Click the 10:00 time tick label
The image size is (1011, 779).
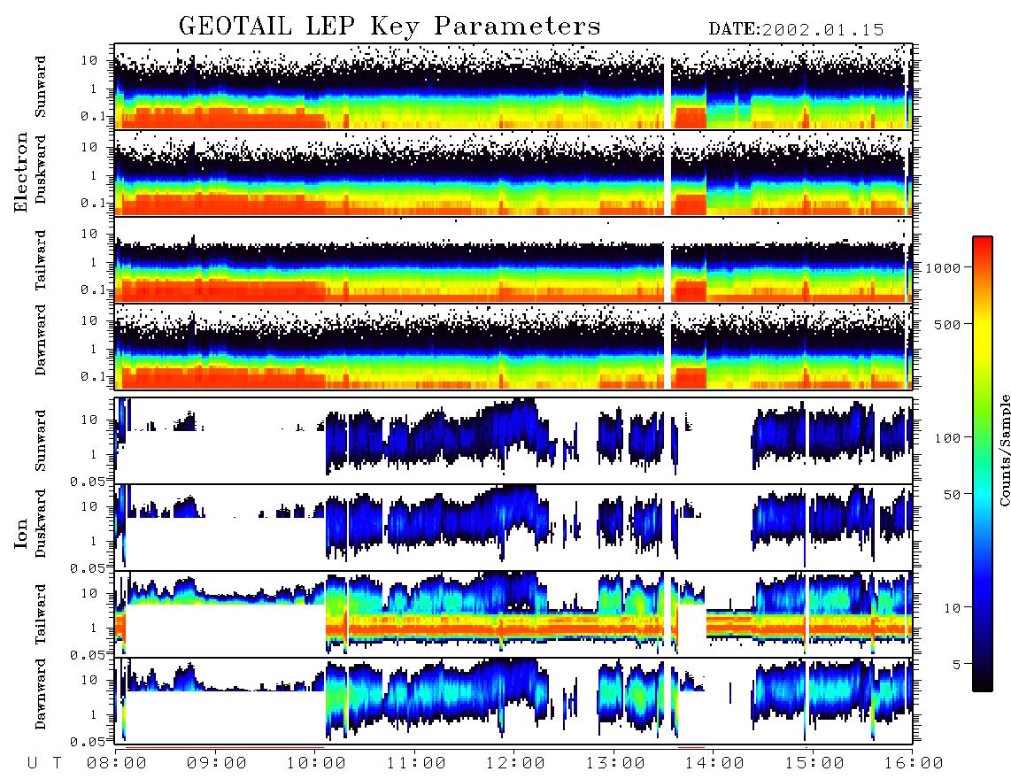(x=316, y=764)
